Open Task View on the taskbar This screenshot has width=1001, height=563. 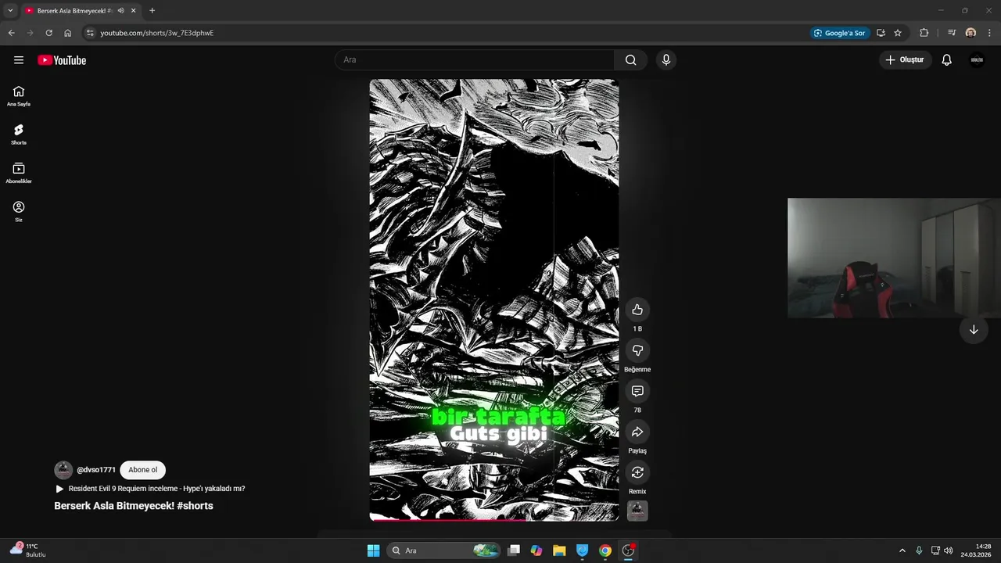pos(514,550)
